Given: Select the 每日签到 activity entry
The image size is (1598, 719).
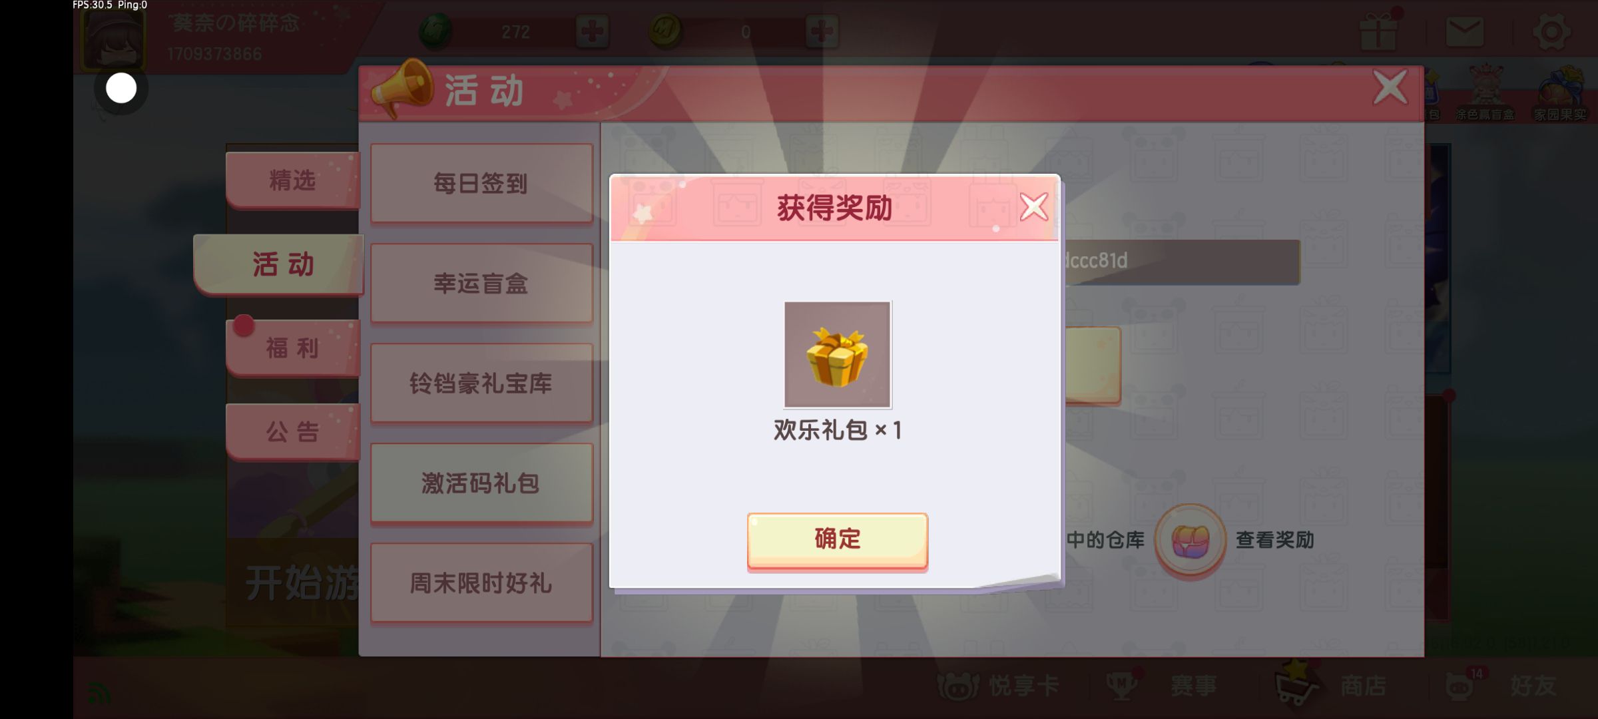Looking at the screenshot, I should click(x=481, y=183).
